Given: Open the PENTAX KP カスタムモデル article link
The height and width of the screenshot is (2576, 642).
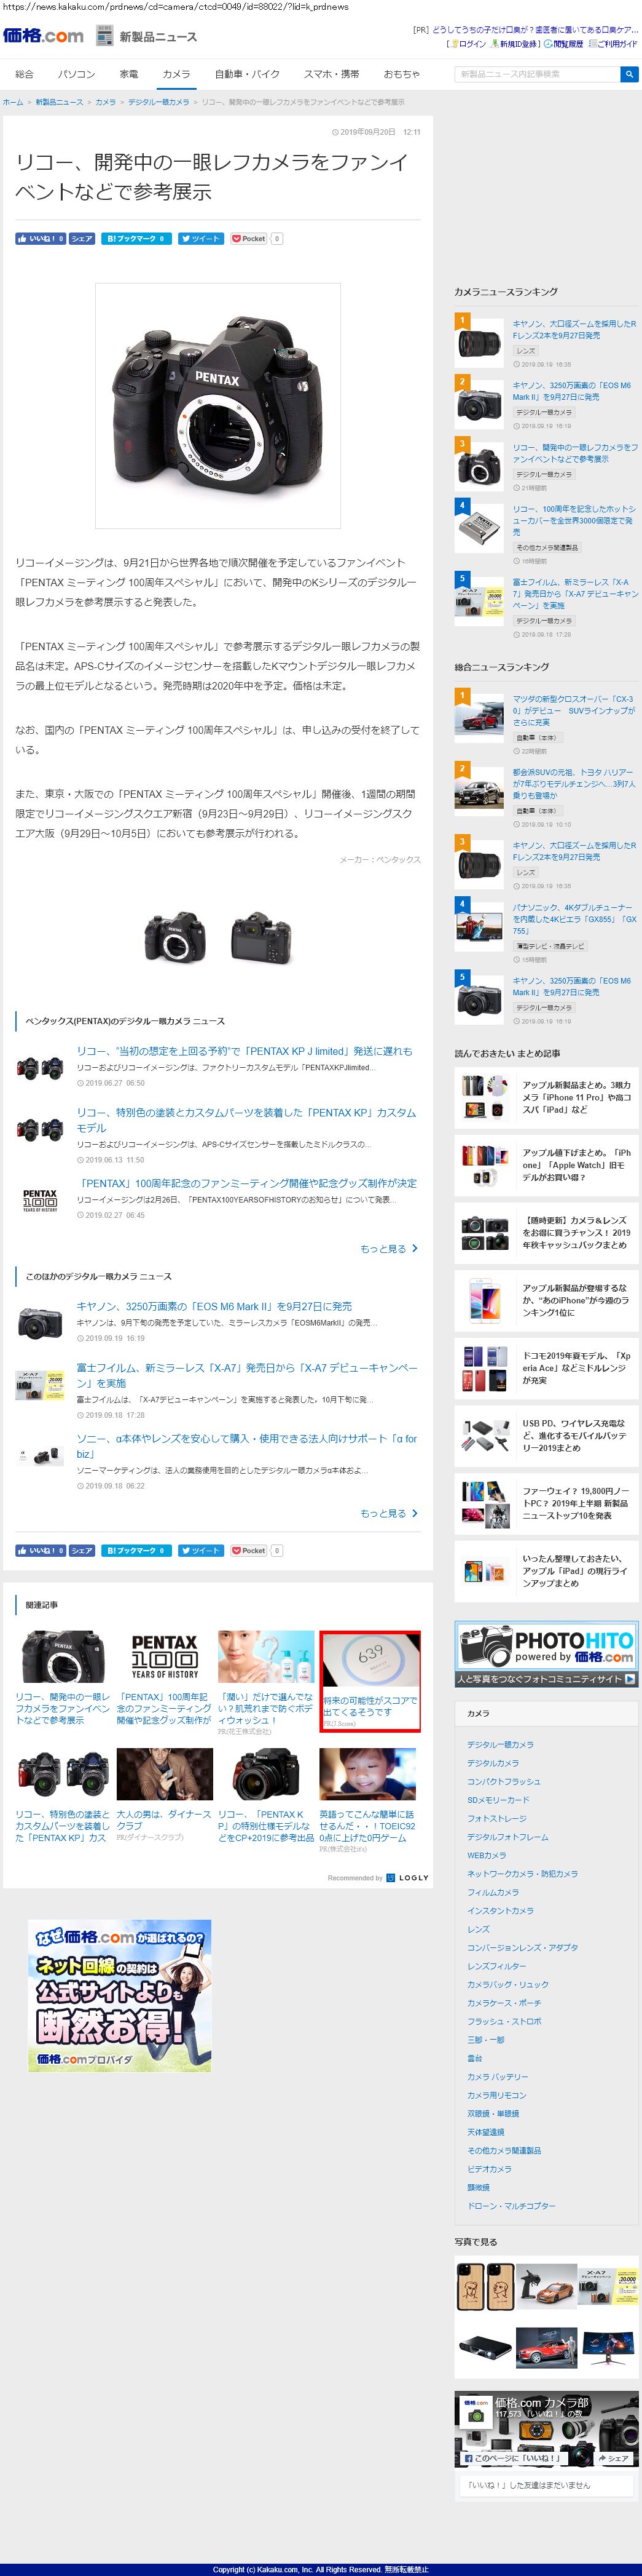Looking at the screenshot, I should (x=246, y=1120).
